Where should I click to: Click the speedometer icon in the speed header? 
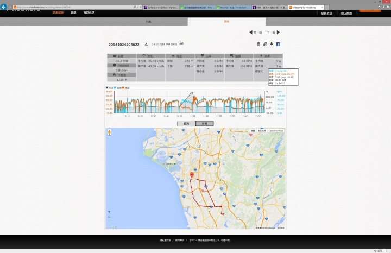pos(143,56)
